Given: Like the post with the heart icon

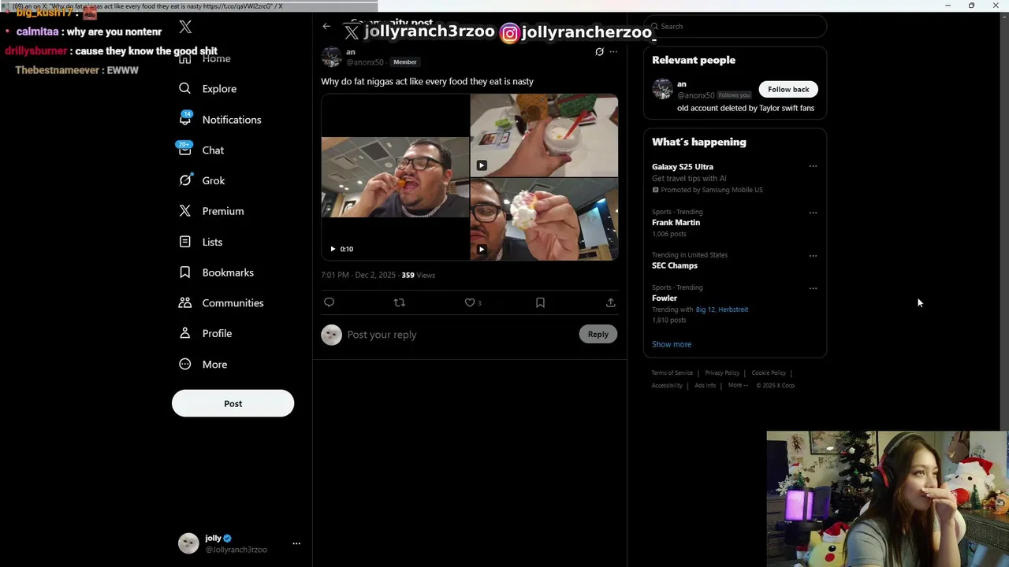Looking at the screenshot, I should click(x=469, y=302).
